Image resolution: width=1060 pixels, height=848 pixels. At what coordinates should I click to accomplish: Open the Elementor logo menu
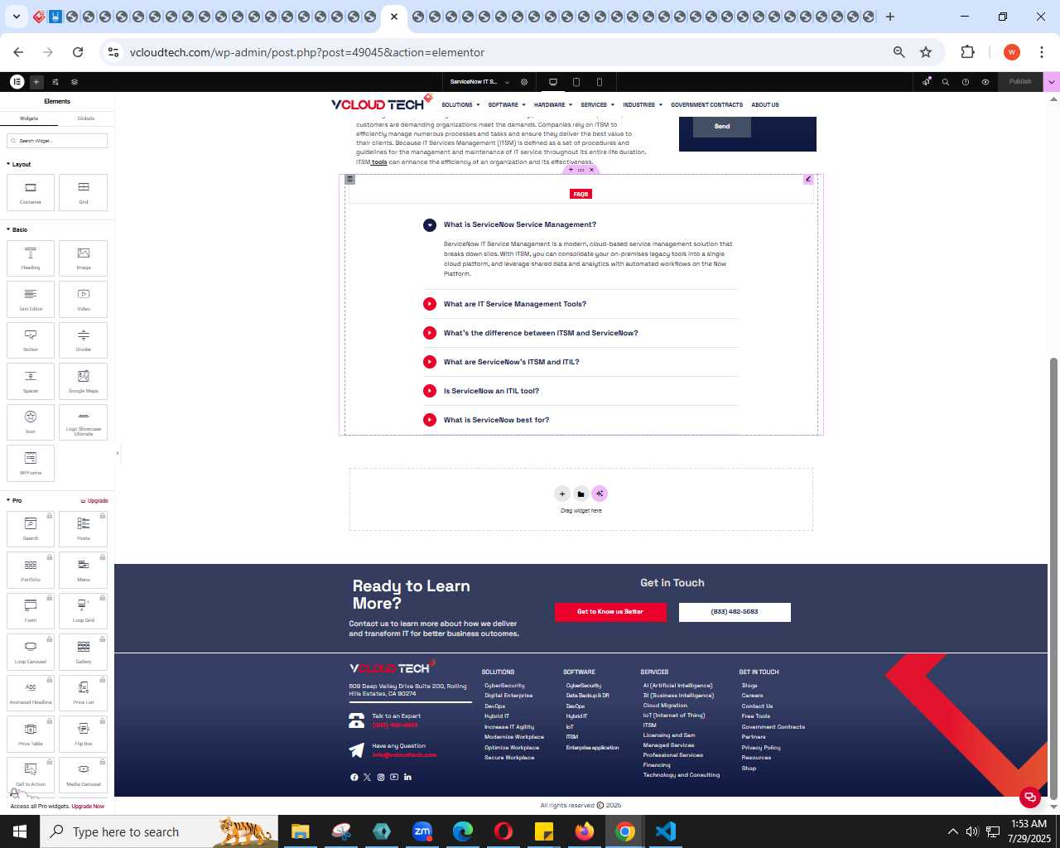[x=17, y=81]
